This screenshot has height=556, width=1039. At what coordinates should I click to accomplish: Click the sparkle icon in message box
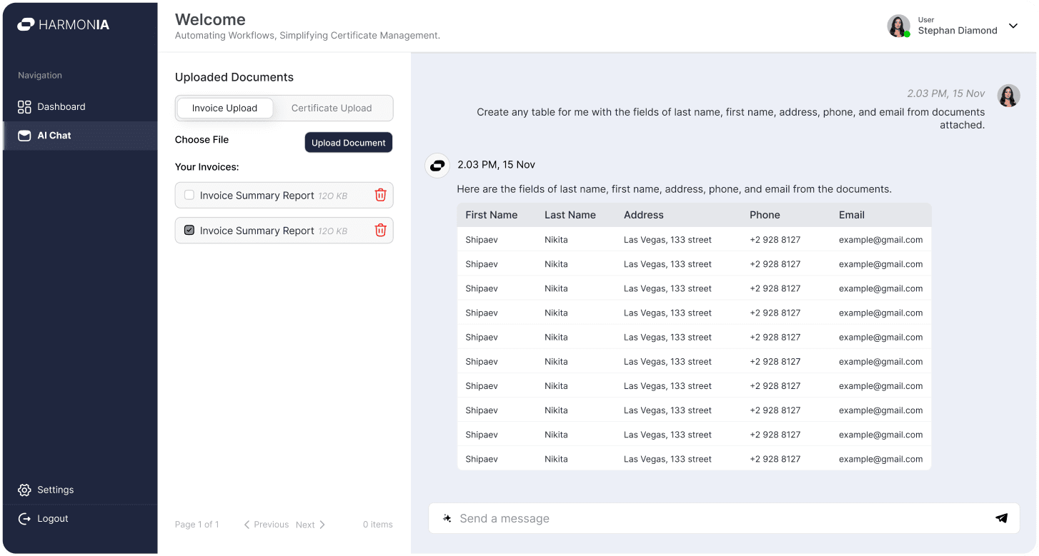[x=447, y=519]
